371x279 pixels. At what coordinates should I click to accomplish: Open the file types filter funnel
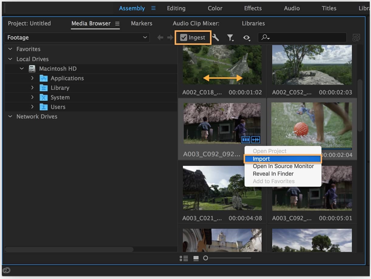tap(230, 38)
